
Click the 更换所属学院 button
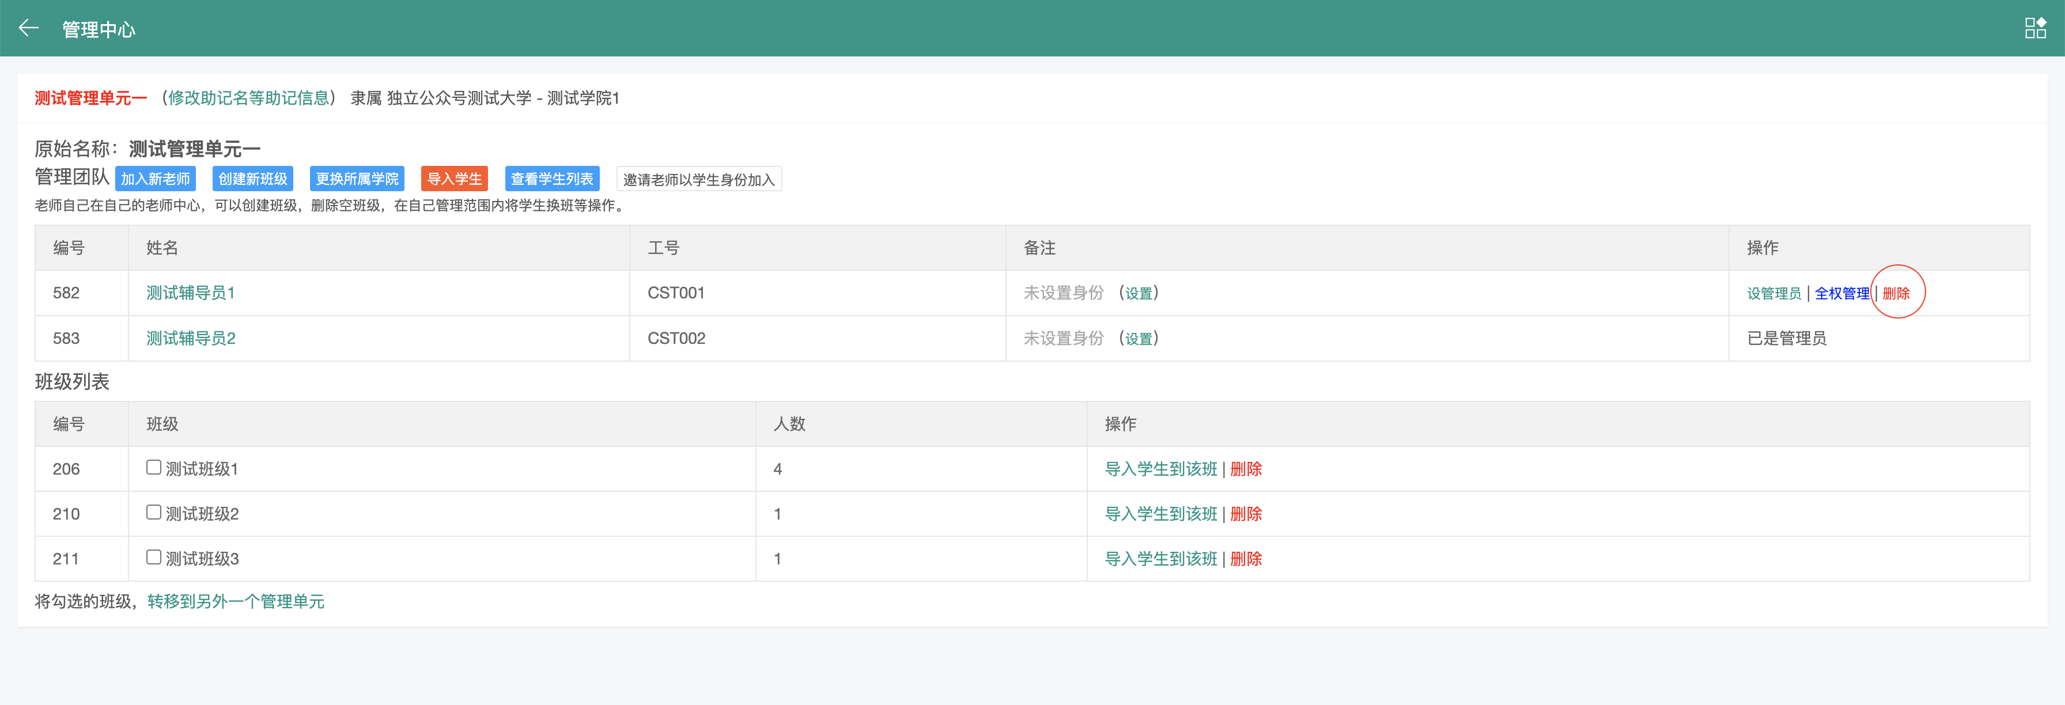(x=357, y=179)
